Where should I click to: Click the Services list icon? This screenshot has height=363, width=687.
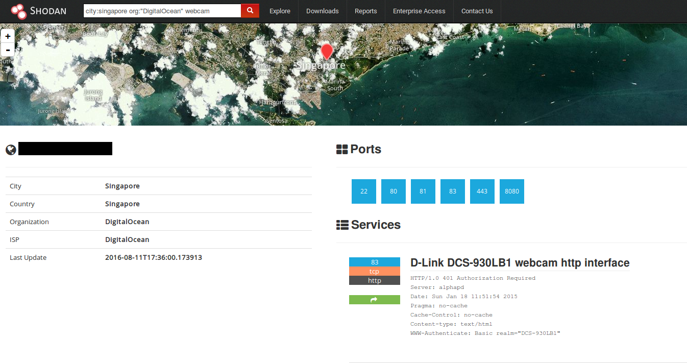342,225
